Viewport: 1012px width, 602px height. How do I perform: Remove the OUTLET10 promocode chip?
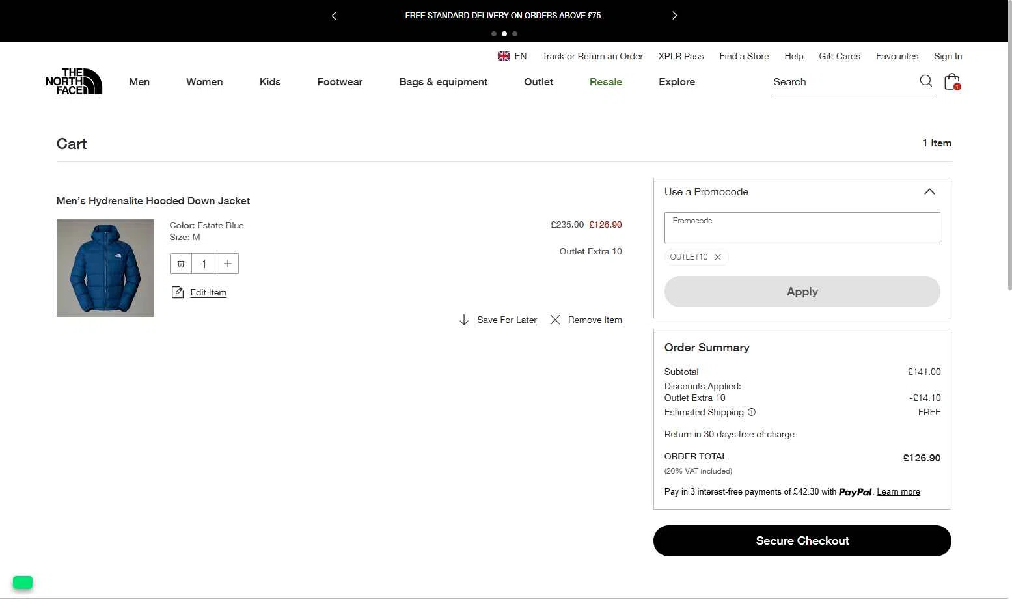tap(718, 257)
